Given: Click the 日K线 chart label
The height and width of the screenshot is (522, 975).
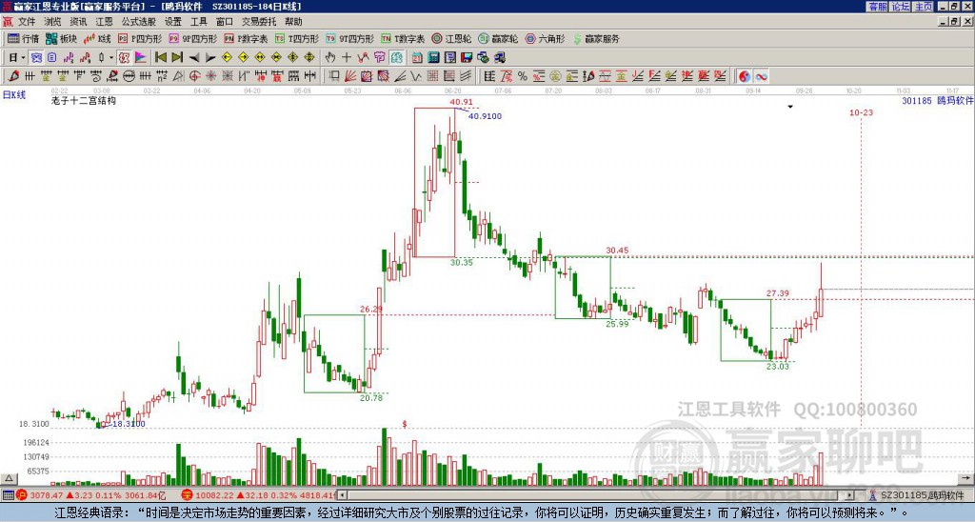Looking at the screenshot, I should pos(14,95).
